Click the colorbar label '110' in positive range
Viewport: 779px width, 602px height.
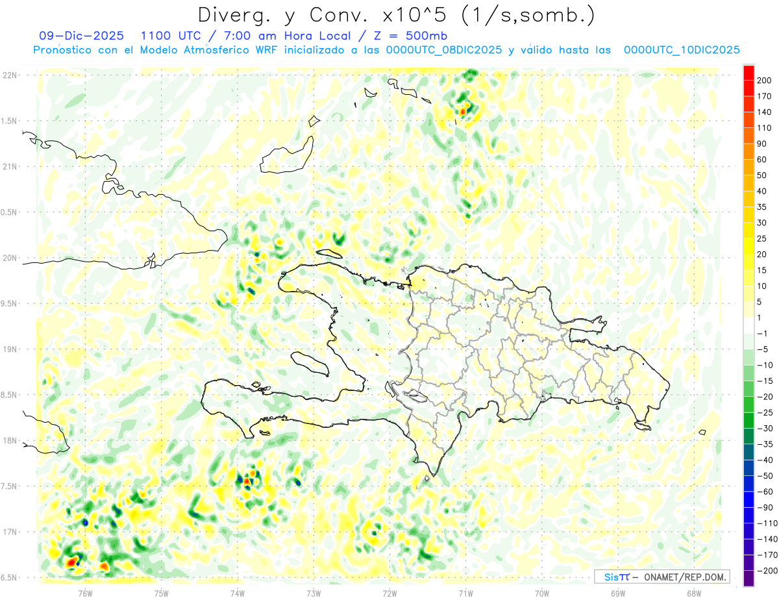click(x=764, y=128)
